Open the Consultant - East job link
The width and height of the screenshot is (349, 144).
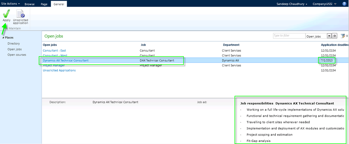[x=55, y=50]
